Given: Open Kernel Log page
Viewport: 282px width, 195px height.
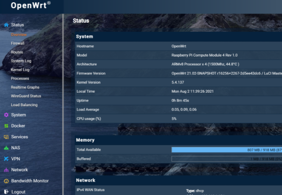Looking at the screenshot, I should (20, 70).
